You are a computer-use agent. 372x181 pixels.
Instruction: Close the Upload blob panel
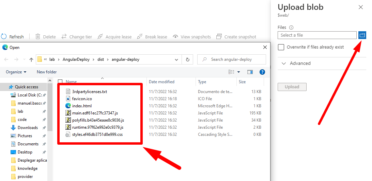tap(361, 7)
